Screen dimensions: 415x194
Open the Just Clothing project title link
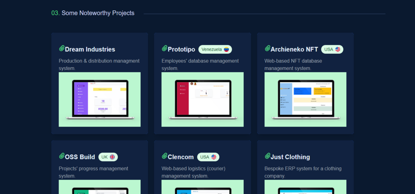[x=290, y=157]
